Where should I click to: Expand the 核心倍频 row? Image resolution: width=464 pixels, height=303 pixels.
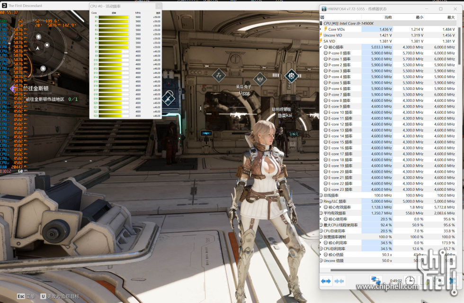point(321,255)
